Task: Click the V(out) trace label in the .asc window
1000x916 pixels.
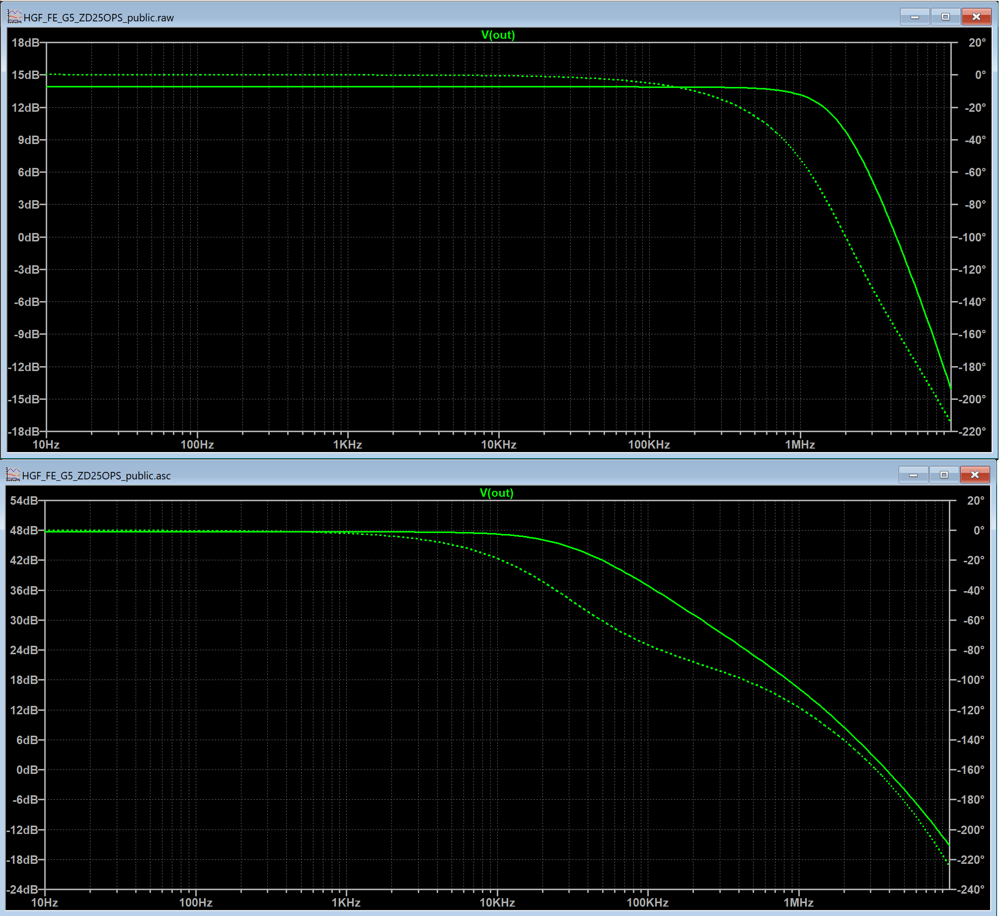Action: (496, 493)
